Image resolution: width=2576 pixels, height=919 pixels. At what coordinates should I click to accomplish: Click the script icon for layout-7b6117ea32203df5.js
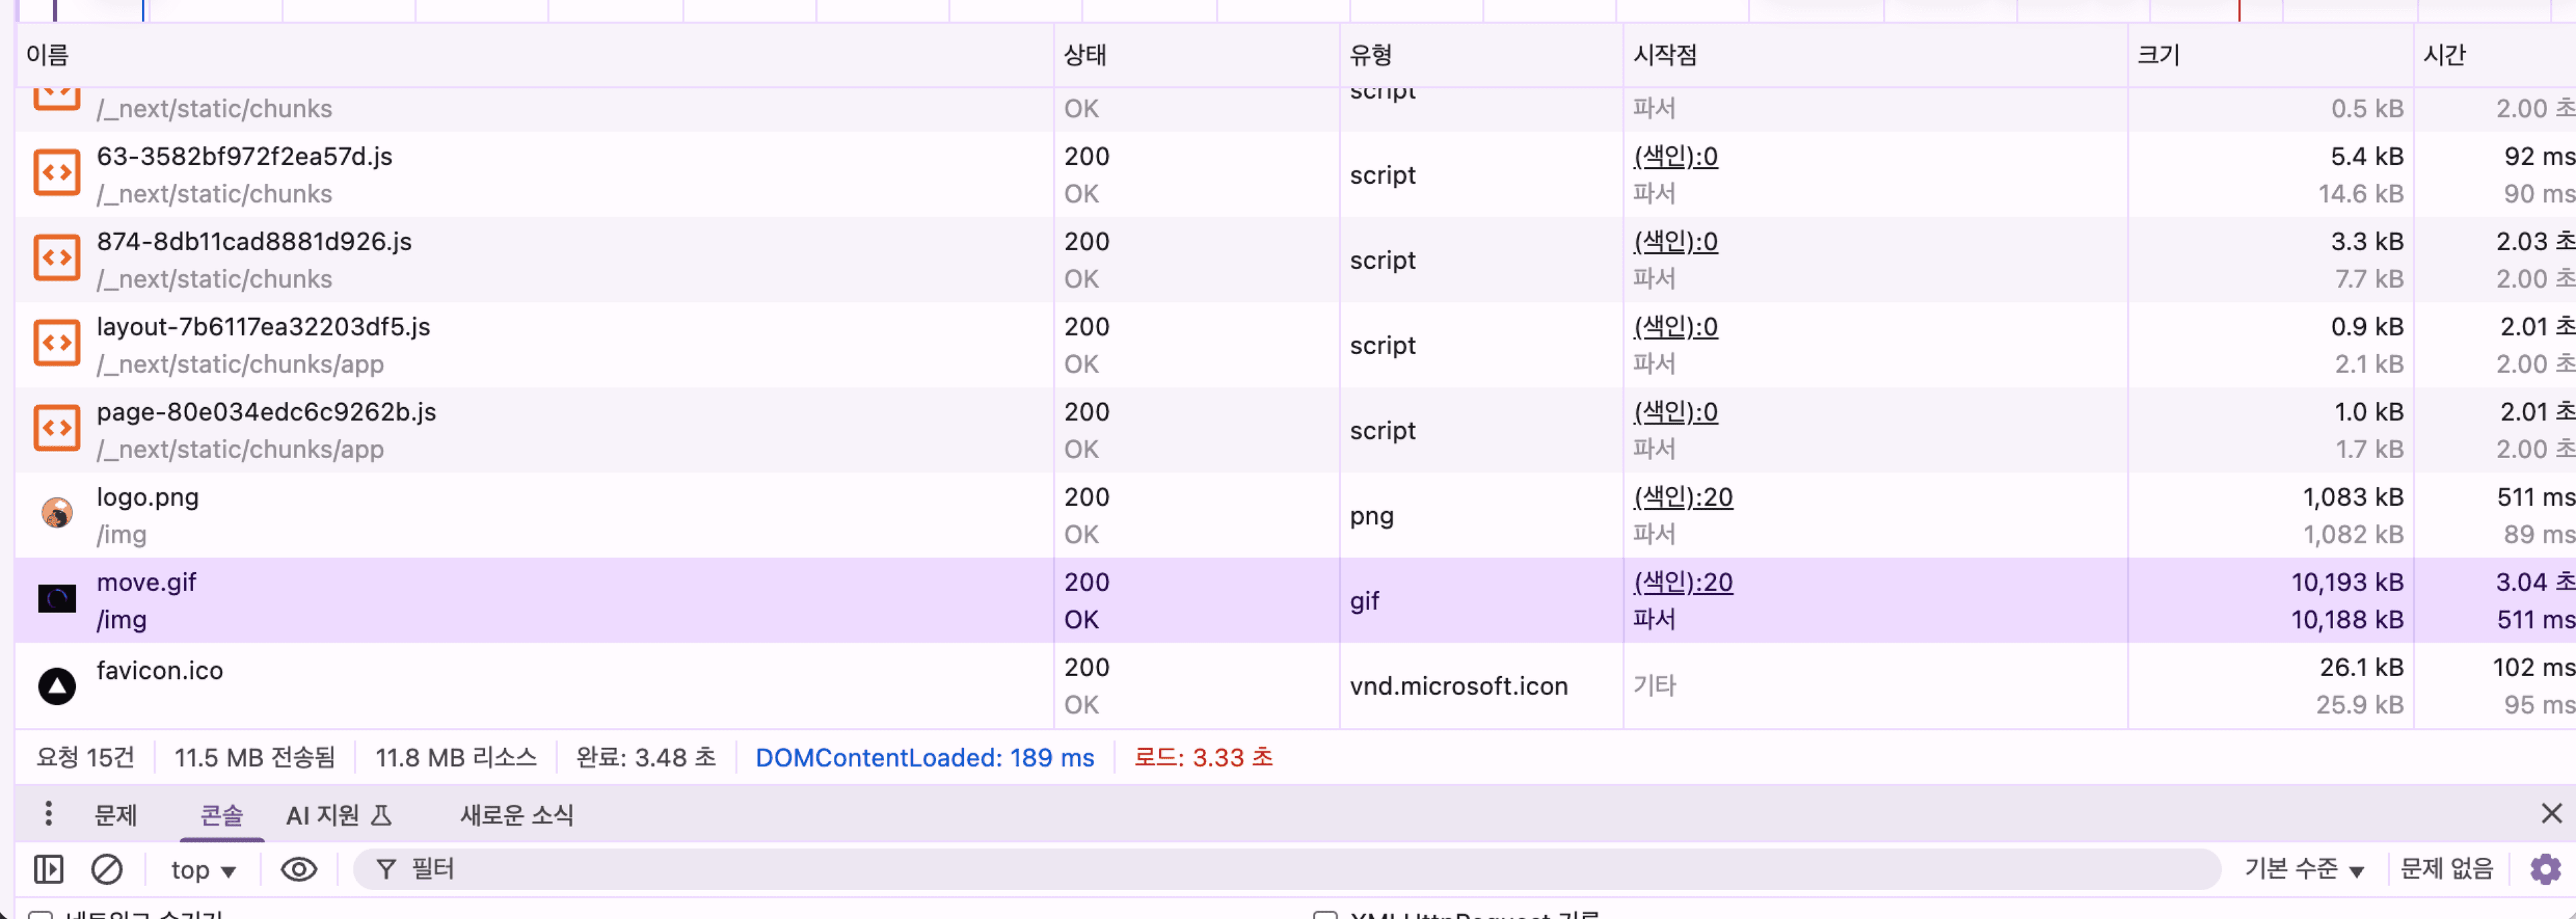(x=57, y=343)
